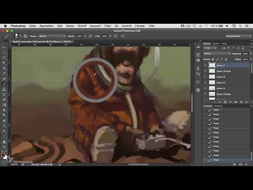Image resolution: width=253 pixels, height=190 pixels.
Task: Lock transparent pixels of layer
Action: coord(213,60)
